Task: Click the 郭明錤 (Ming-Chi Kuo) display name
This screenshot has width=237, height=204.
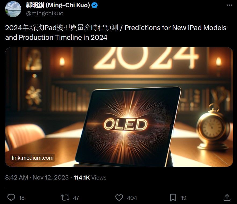Action: [58, 5]
